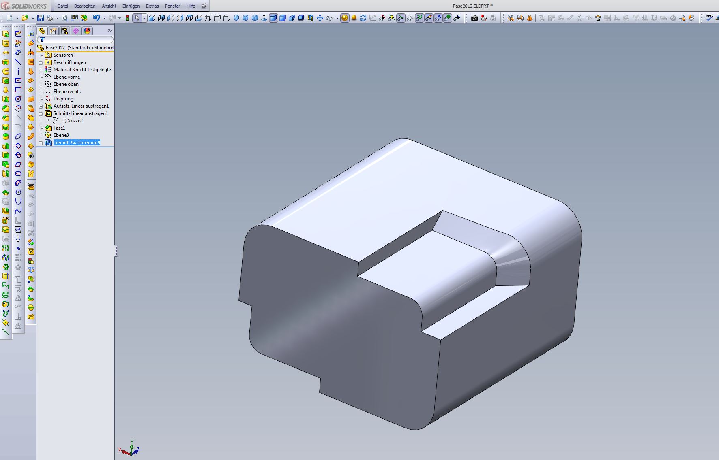The height and width of the screenshot is (460, 719).
Task: Click the Print icon
Action: tap(49, 18)
